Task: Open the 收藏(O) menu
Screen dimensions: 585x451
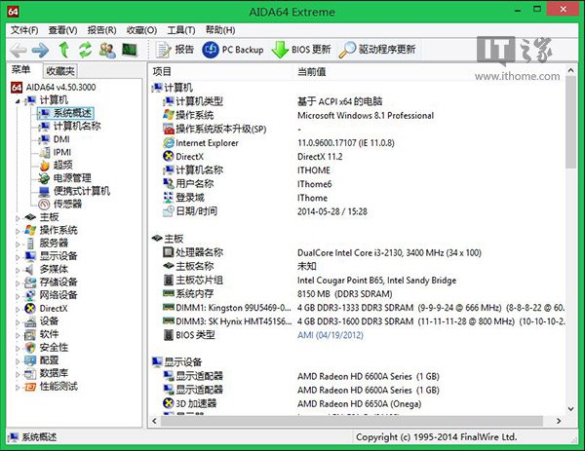Action: tap(141, 30)
